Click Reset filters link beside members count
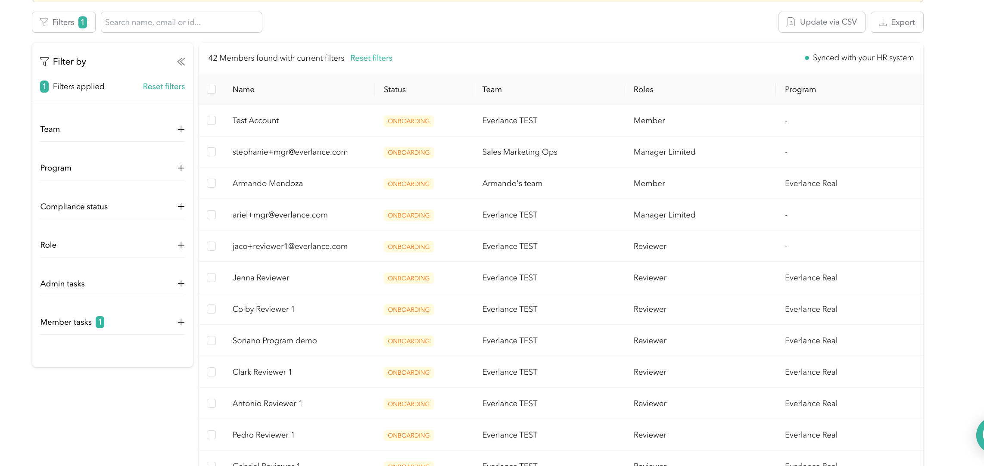 coord(371,58)
